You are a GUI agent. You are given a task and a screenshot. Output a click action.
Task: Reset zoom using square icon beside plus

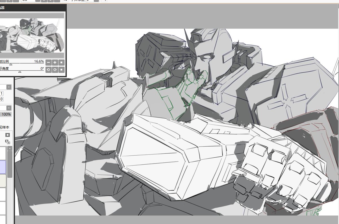pyautogui.click(x=61, y=62)
